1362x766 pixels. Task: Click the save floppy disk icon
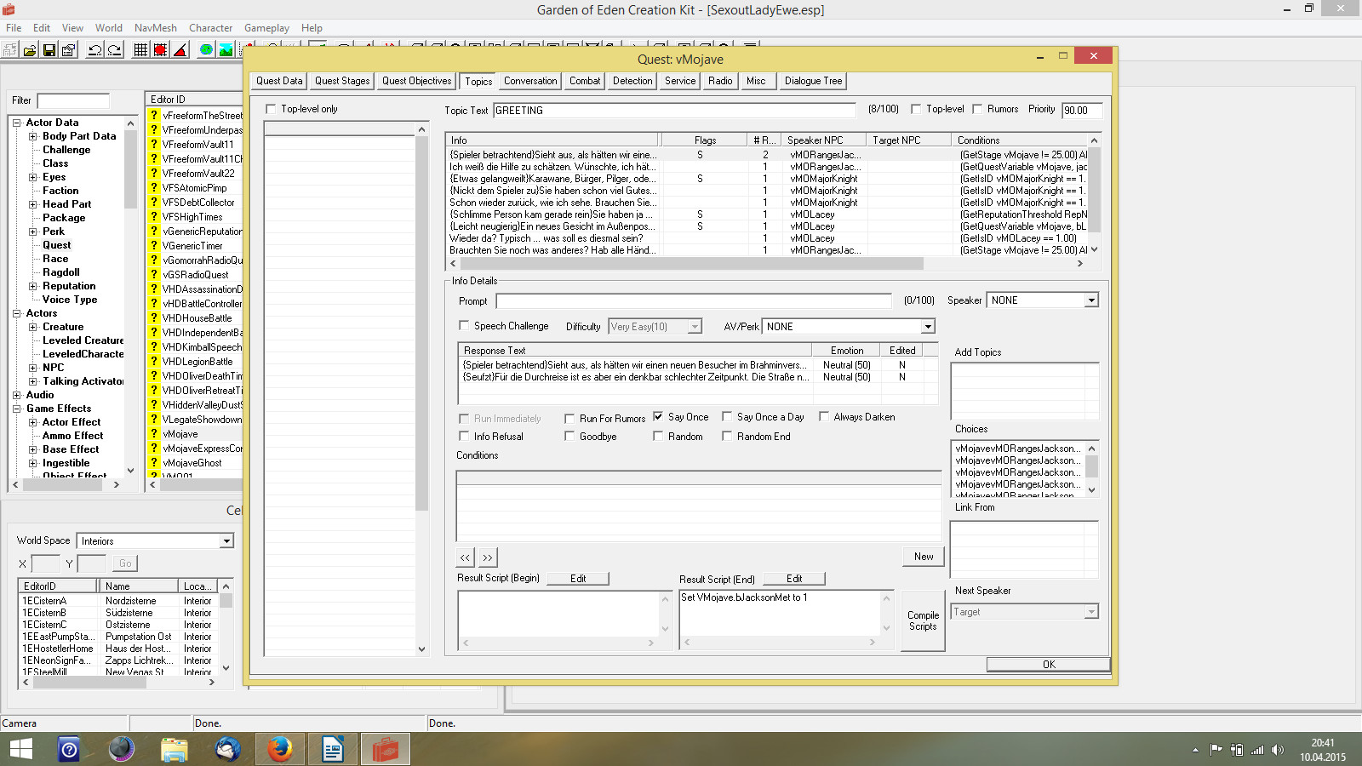point(49,50)
